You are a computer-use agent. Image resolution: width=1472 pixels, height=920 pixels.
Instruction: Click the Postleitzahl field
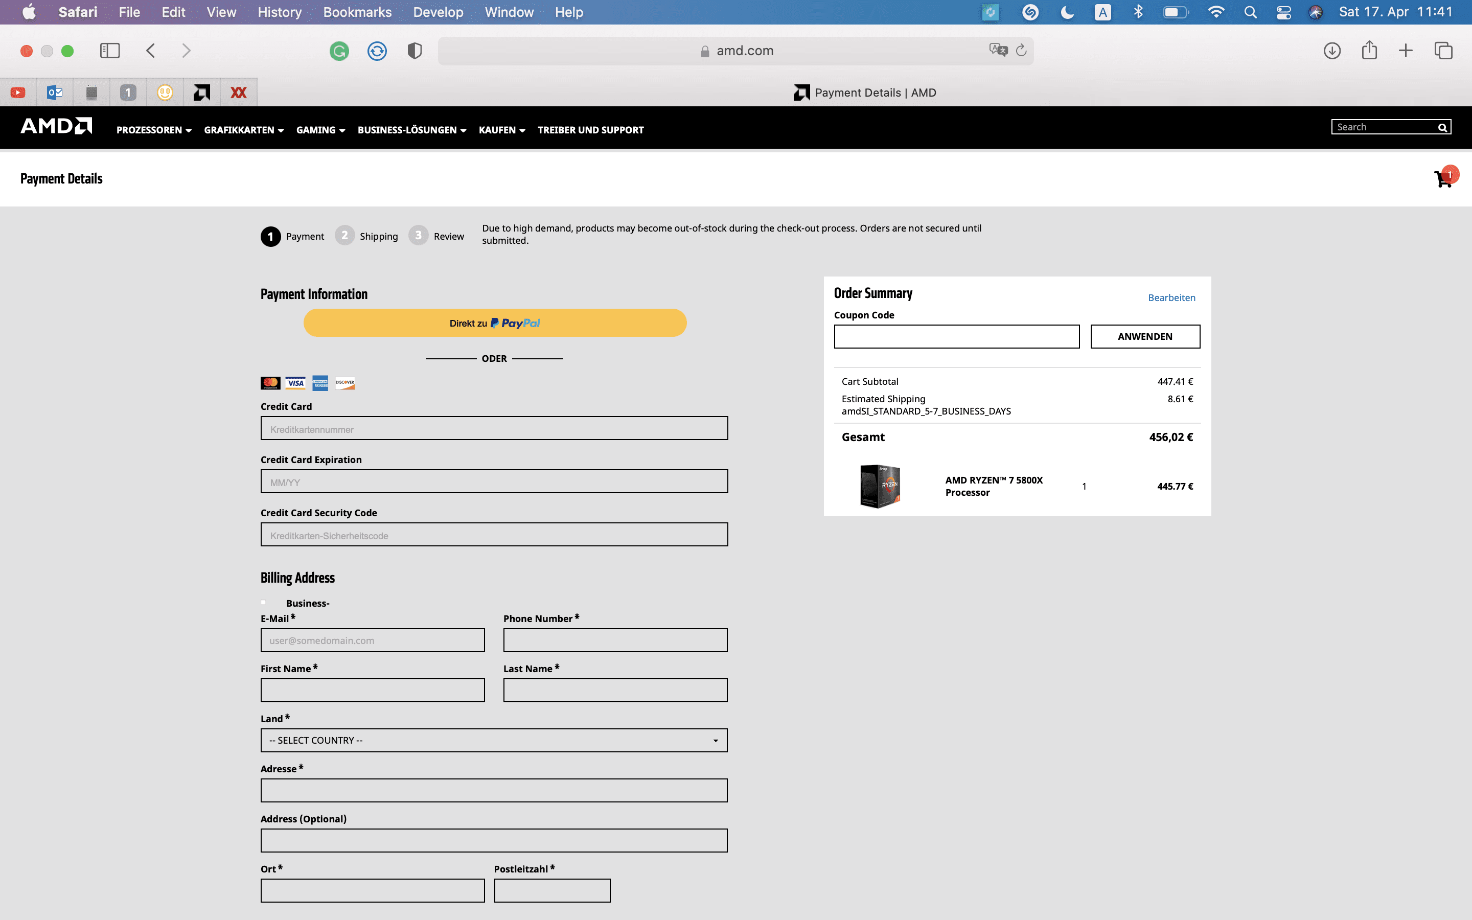(x=551, y=890)
